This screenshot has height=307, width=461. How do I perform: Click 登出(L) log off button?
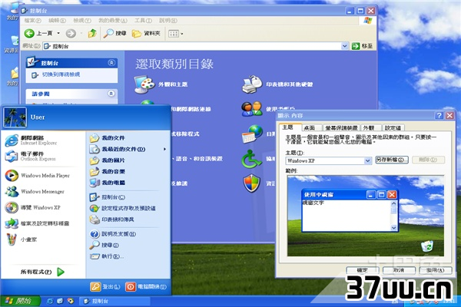pos(105,286)
